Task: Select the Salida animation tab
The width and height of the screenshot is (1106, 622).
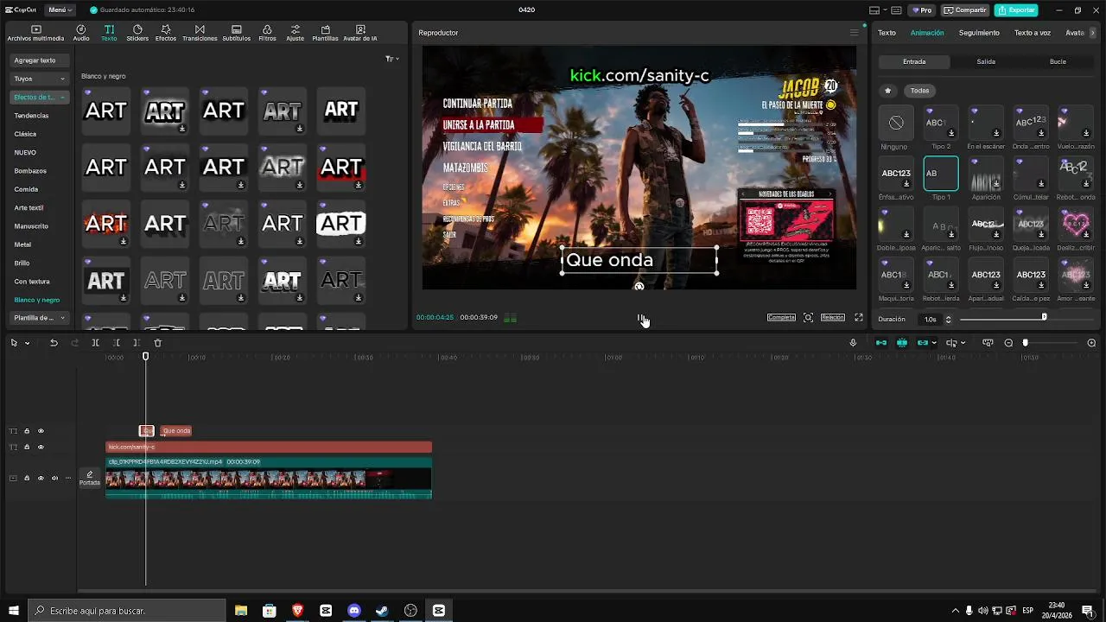Action: point(986,62)
